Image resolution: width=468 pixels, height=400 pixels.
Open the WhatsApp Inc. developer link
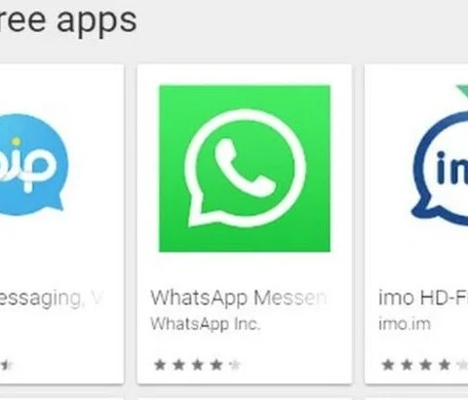coord(206,324)
